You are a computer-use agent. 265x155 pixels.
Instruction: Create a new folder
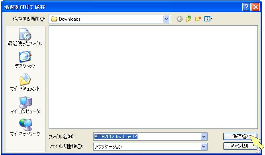198,19
